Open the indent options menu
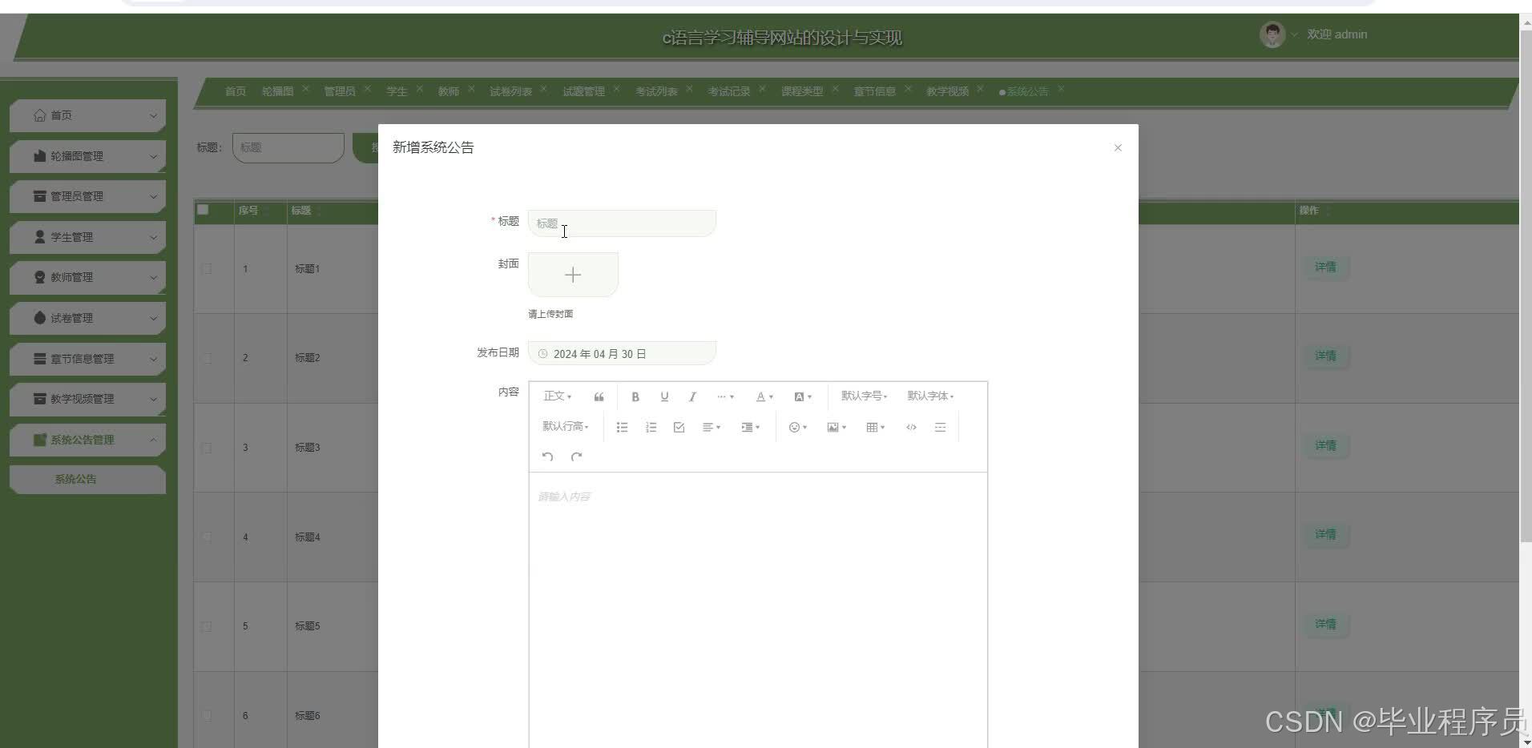 click(751, 427)
